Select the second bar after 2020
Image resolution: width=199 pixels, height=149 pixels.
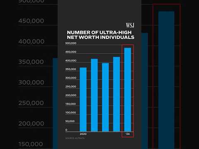[x=94, y=95]
